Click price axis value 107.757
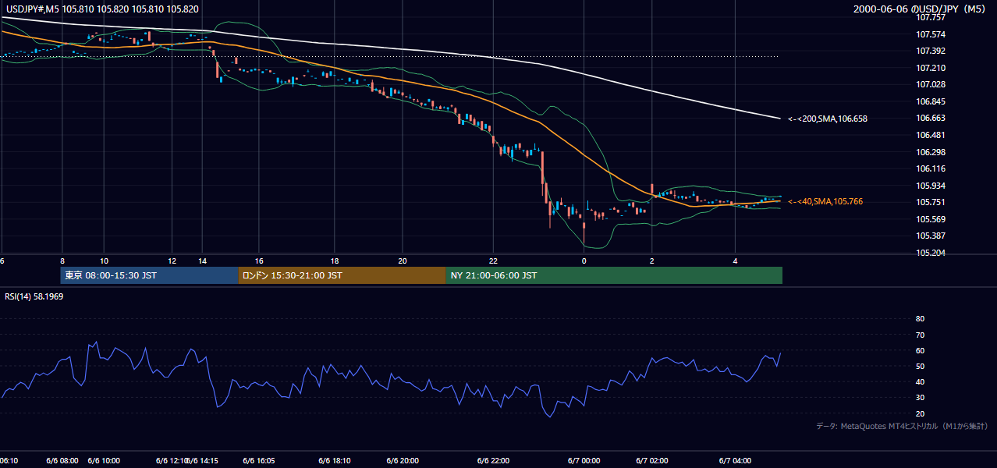Image resolution: width=997 pixels, height=468 pixels. 930,17
